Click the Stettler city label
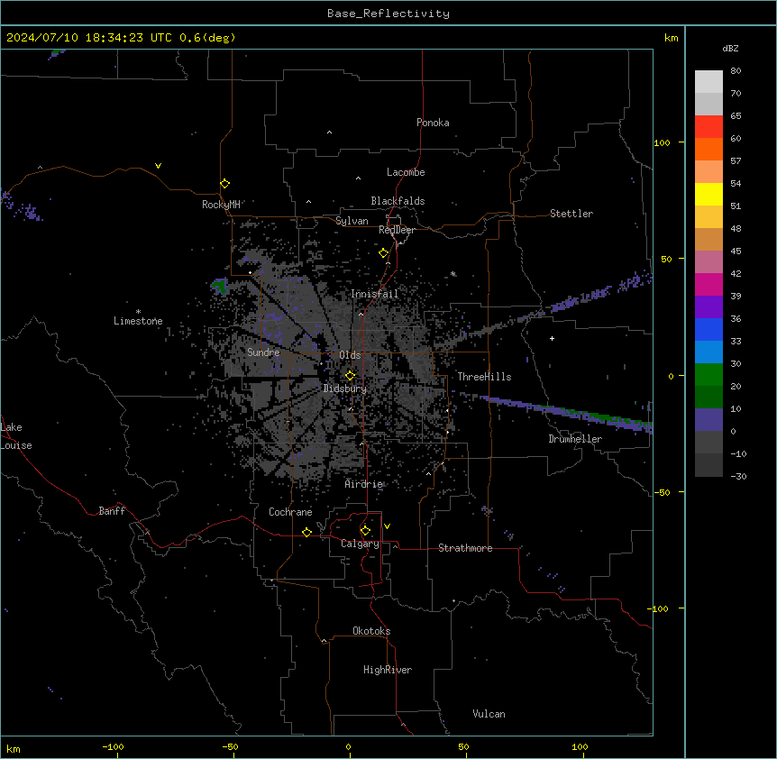Image resolution: width=777 pixels, height=759 pixels. tap(571, 214)
